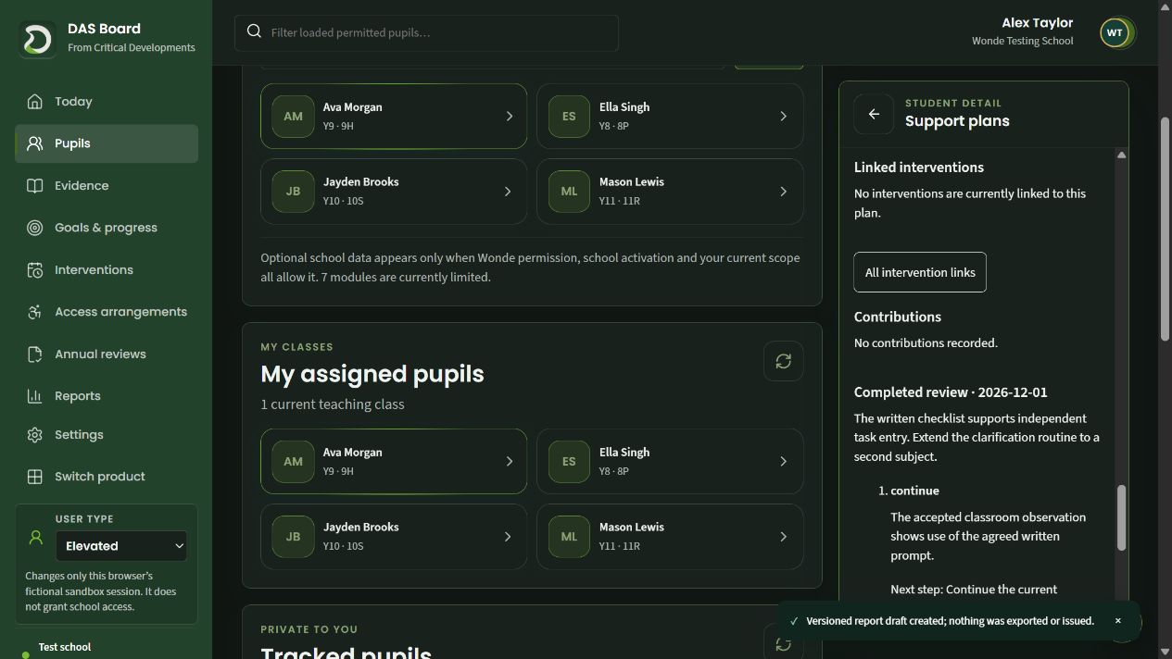Click the page vertical scrollbar thumb
1172x659 pixels.
[x=1165, y=229]
